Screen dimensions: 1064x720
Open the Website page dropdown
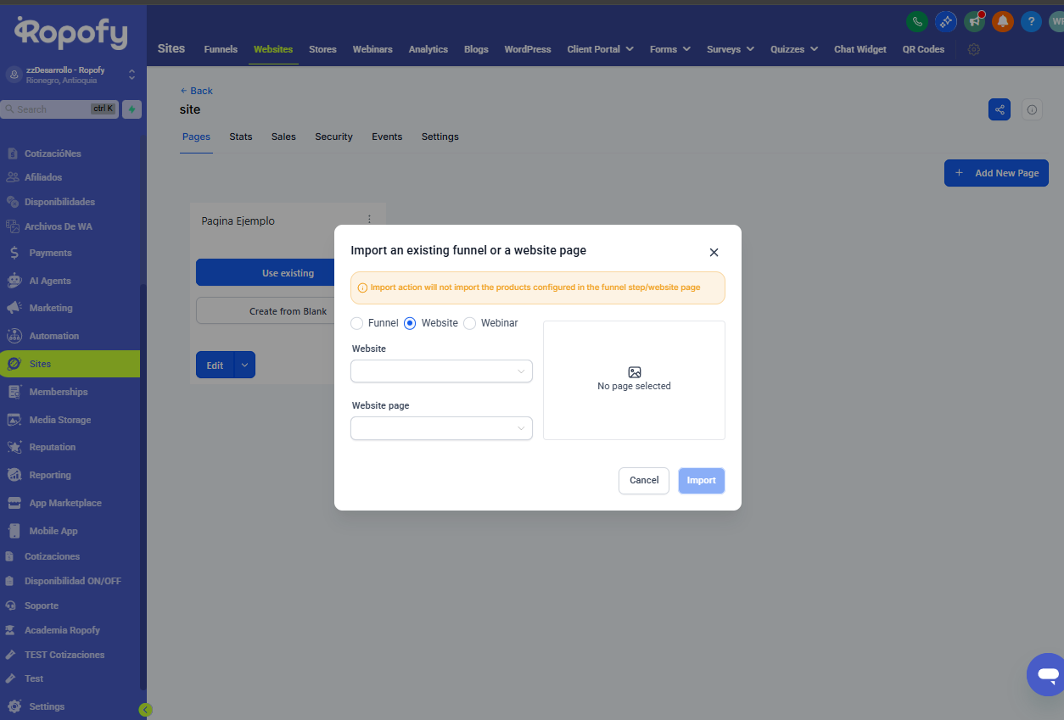click(x=441, y=428)
